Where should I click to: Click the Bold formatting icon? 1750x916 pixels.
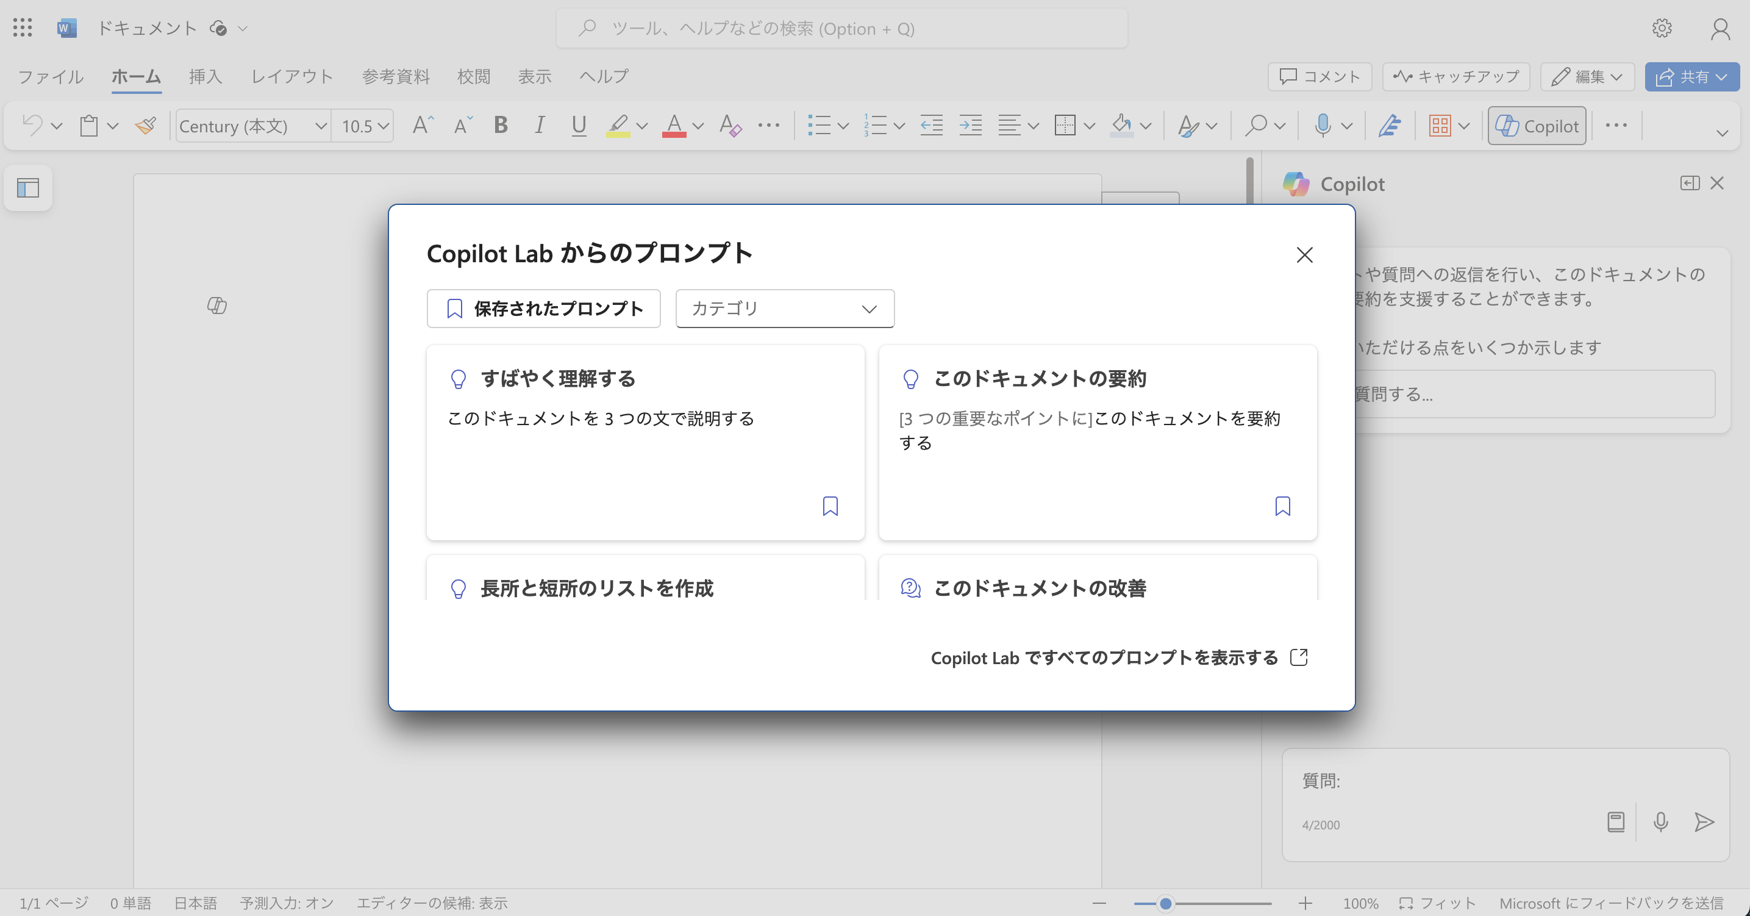click(501, 126)
